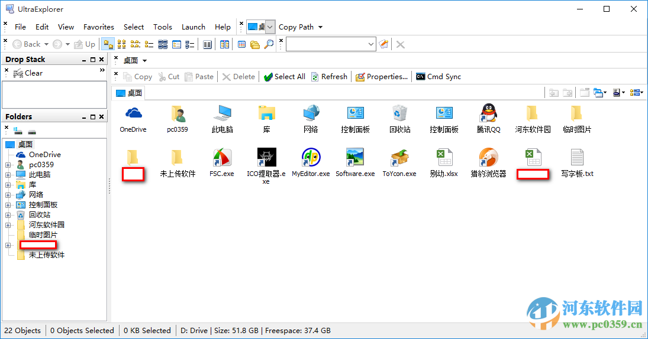Click the 桌面 tab in file pane
This screenshot has height=339, width=648.
point(128,93)
